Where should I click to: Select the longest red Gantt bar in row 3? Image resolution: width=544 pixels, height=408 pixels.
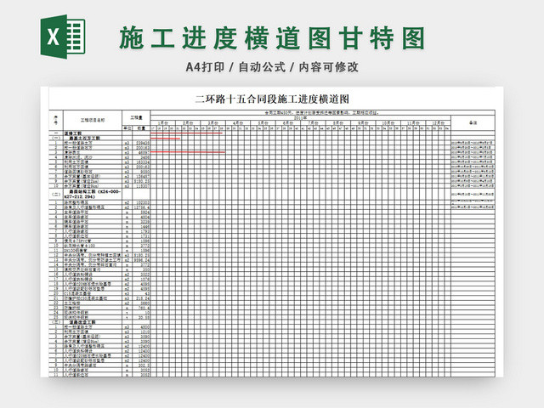[x=188, y=152]
